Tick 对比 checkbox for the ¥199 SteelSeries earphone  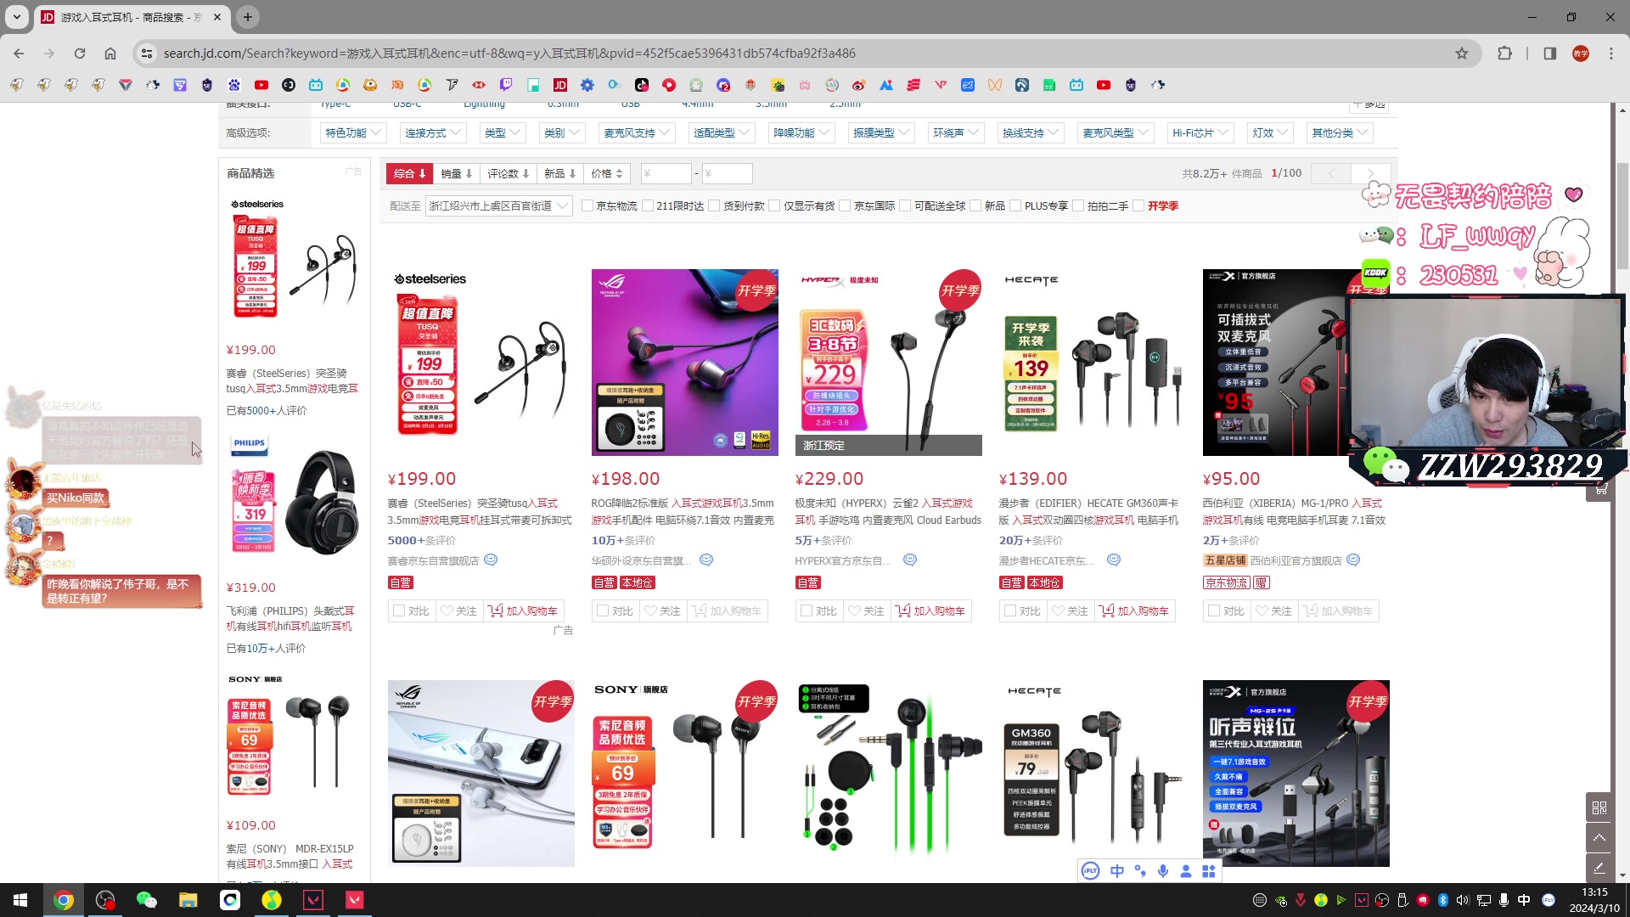tap(399, 611)
